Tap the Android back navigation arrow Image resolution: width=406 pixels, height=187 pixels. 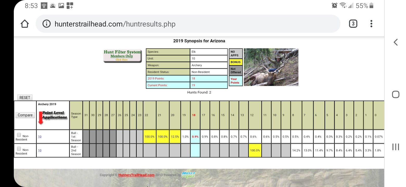click(x=396, y=42)
